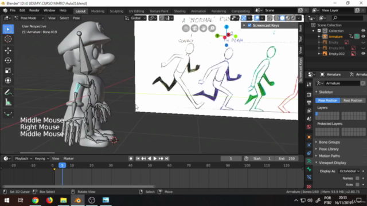Open Firefox from the taskbar
The image size is (367, 206).
49,200
